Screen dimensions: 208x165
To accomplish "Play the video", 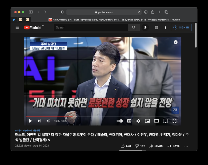I will 30,121.
